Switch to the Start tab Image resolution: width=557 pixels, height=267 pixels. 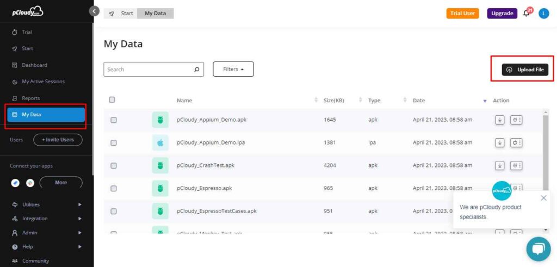click(x=121, y=14)
